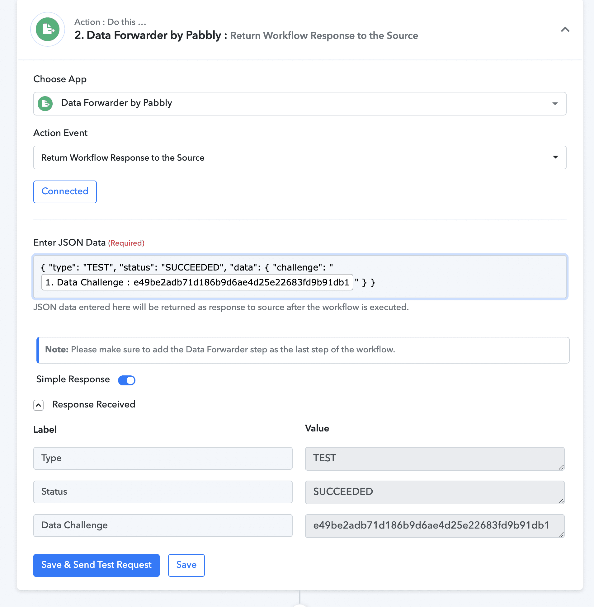Click Save & Send Test Request
594x607 pixels.
click(97, 565)
